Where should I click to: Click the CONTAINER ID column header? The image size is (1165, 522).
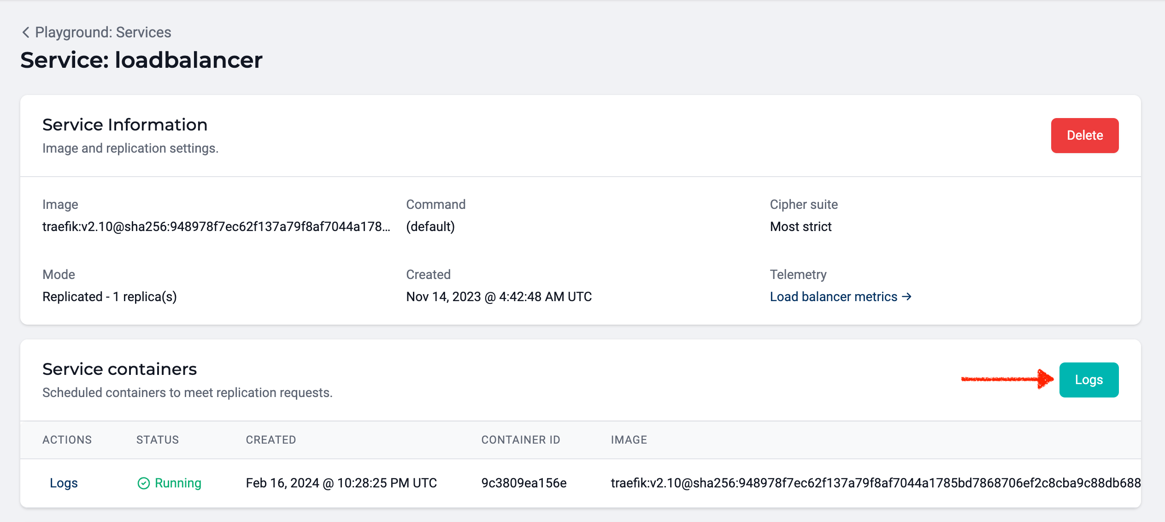(521, 439)
